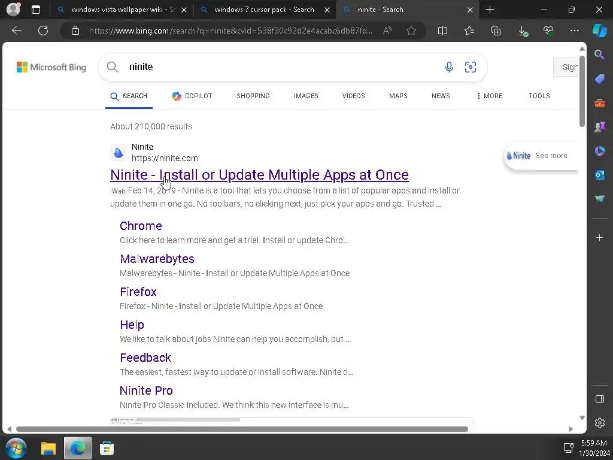This screenshot has width=613, height=460.
Task: Open the Collections icon
Action: tap(496, 31)
